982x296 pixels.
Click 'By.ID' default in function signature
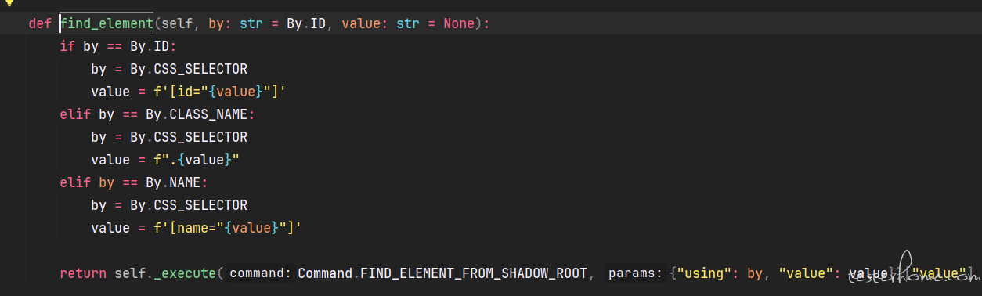pyautogui.click(x=306, y=23)
